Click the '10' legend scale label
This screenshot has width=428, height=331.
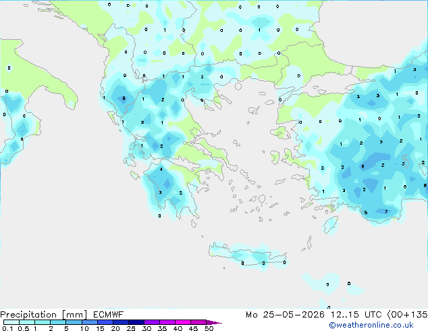click(84, 328)
